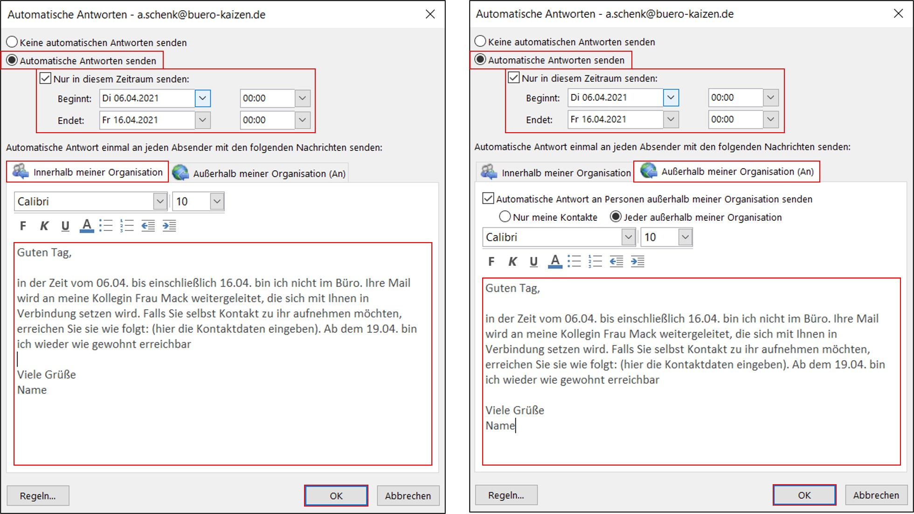Increase indent in right dialog toolbar

[x=637, y=261]
